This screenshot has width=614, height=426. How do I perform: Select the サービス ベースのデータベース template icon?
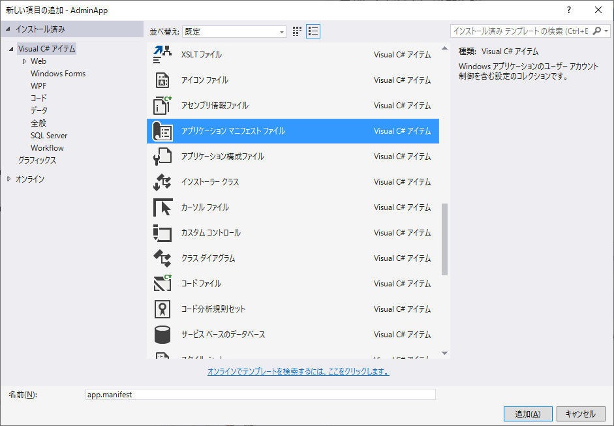[x=161, y=334]
